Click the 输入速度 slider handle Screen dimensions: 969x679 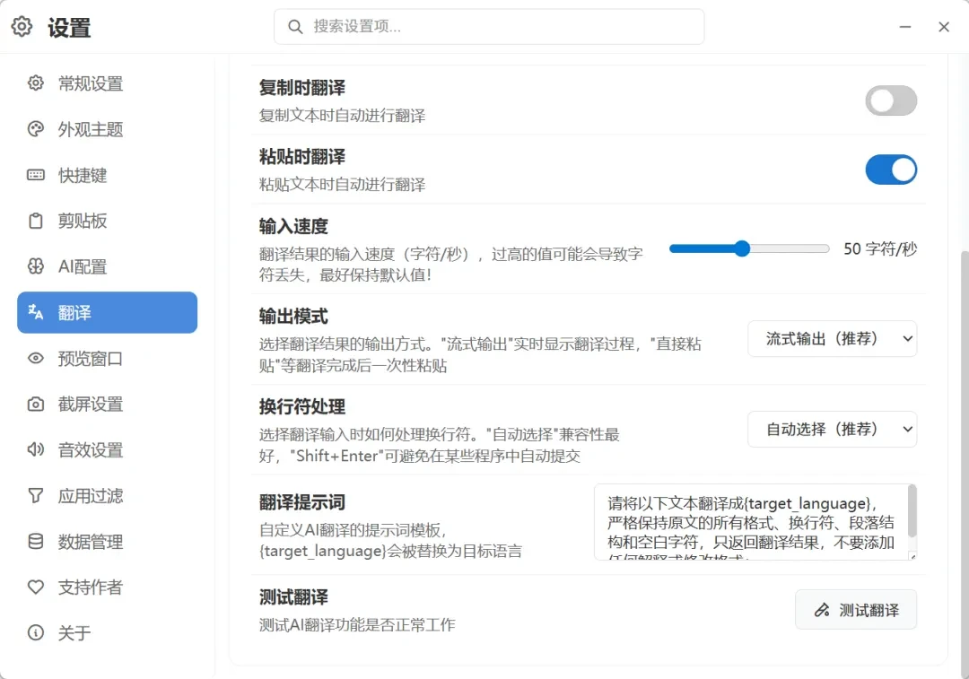[742, 248]
